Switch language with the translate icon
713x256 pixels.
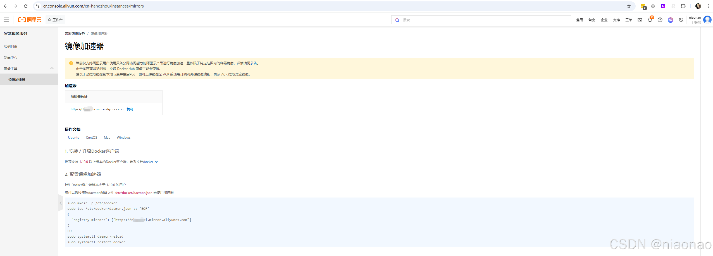click(681, 20)
